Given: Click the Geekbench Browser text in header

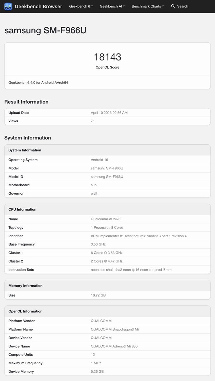Looking at the screenshot, I should click(39, 6).
